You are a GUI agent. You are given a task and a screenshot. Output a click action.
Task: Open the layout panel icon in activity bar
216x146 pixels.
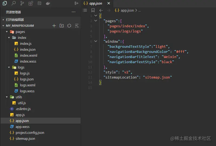coord(39,3)
